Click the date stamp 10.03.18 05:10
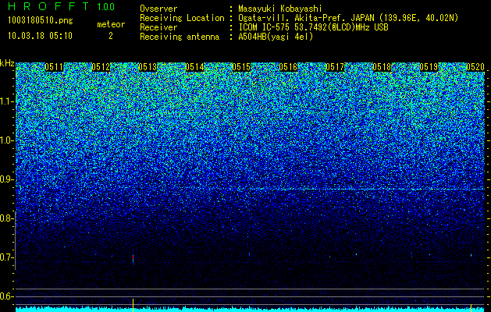This screenshot has height=312, width=491. [40, 36]
